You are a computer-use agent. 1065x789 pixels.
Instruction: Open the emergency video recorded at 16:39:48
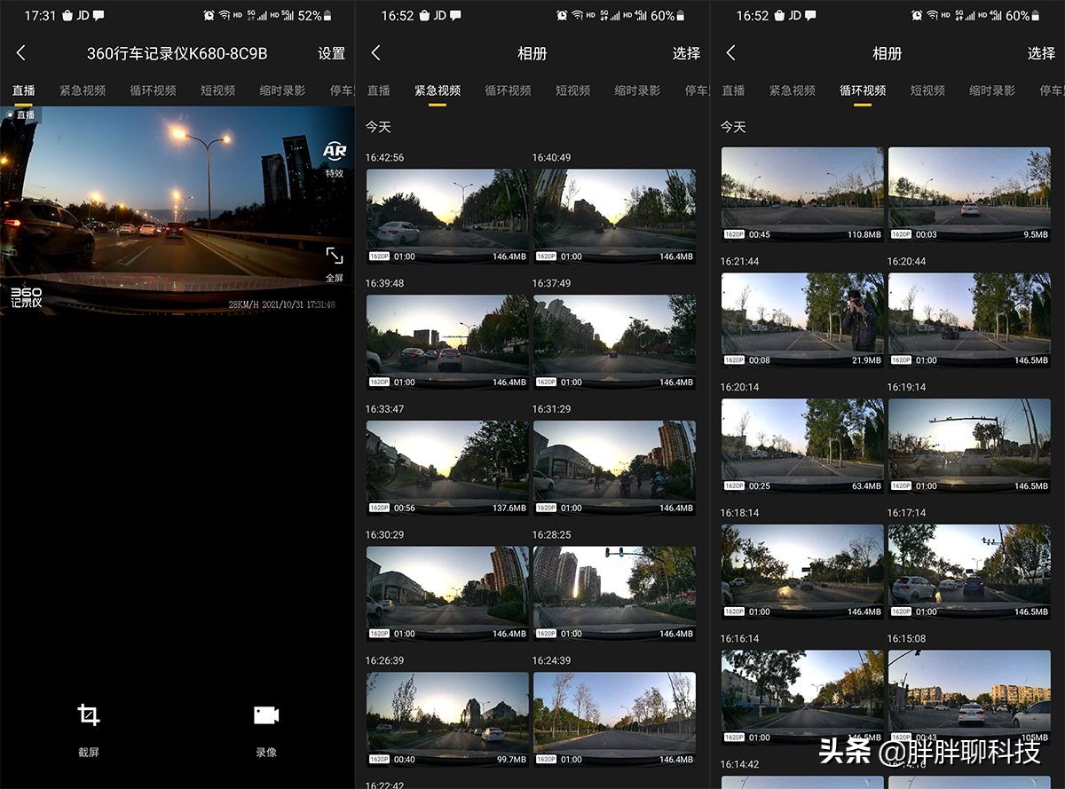click(447, 342)
